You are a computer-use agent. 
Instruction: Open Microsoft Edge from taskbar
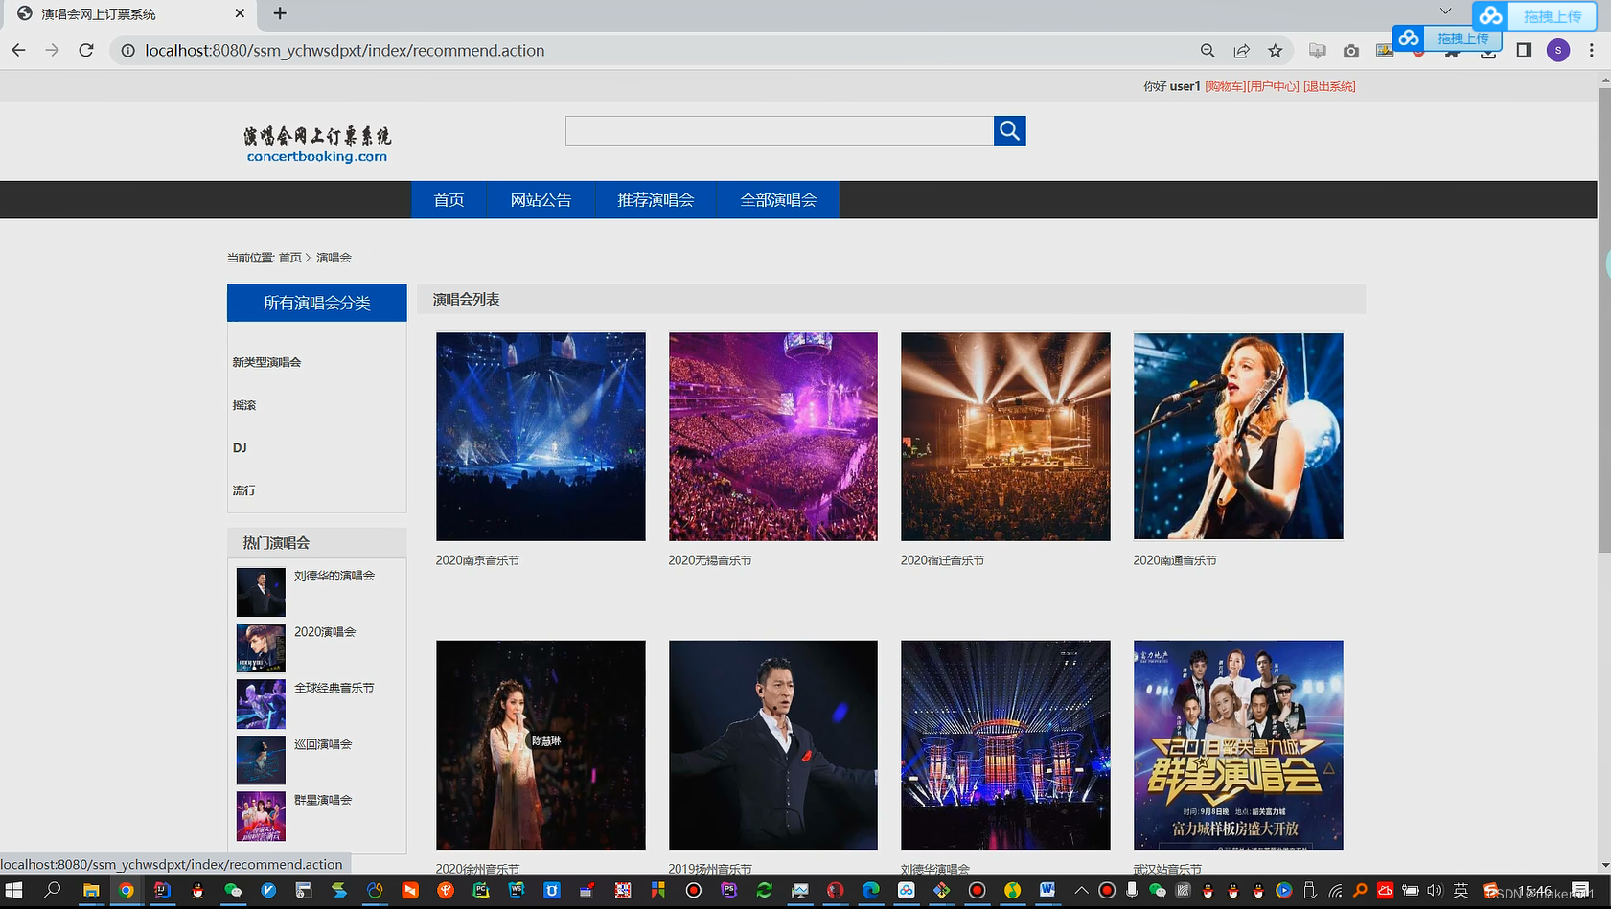(870, 890)
